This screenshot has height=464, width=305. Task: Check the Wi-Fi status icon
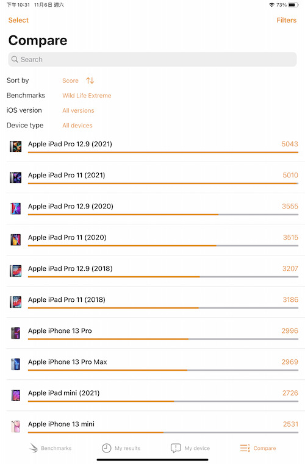coord(271,5)
